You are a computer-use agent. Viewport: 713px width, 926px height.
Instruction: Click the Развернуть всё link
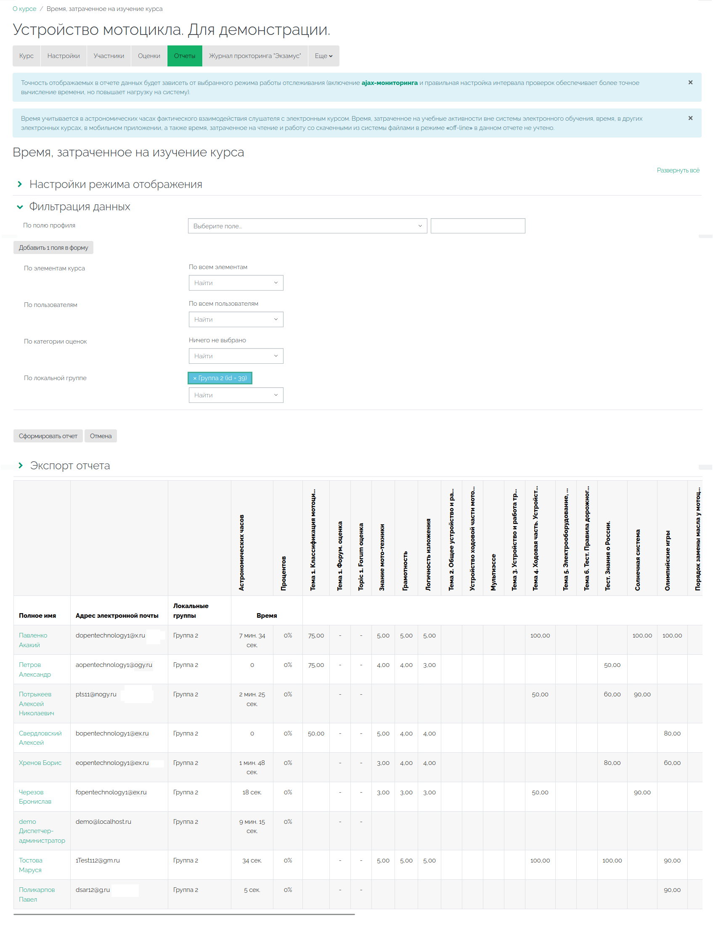pos(678,170)
